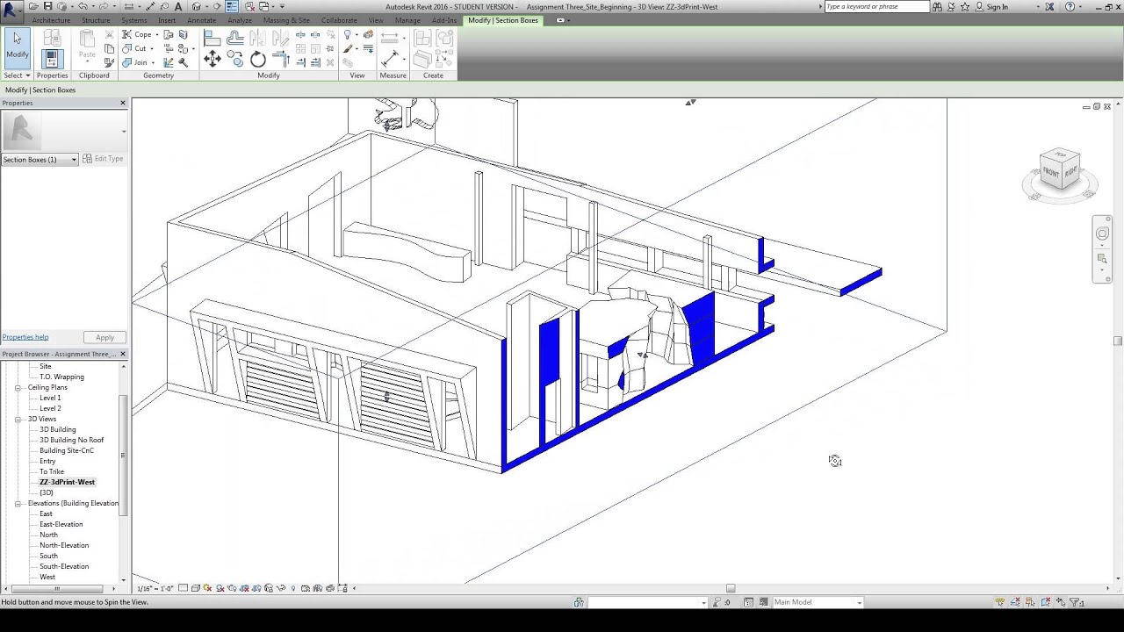Open the Cope tool dropdown arrow
The image size is (1124, 632).
(x=156, y=35)
